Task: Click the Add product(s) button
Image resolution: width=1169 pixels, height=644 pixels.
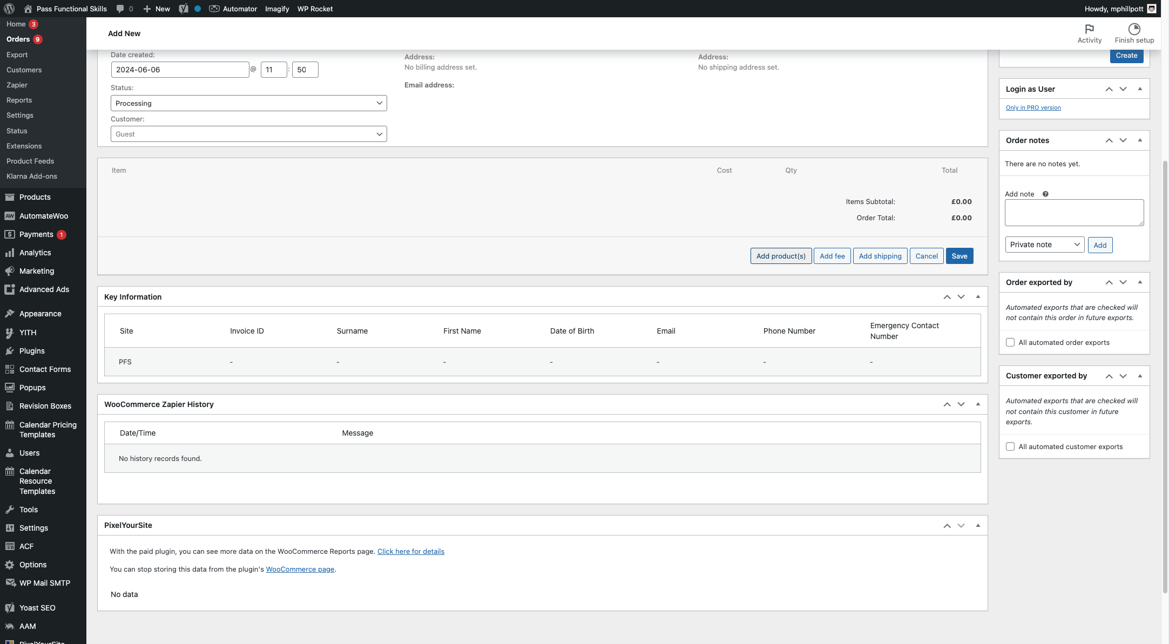Action: coord(781,256)
